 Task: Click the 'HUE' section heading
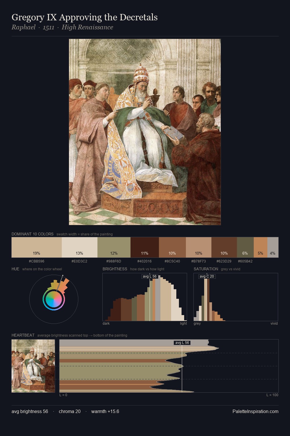coord(15,269)
